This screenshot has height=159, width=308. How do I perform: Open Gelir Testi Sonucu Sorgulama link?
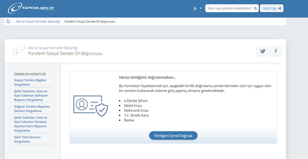[x=27, y=139]
